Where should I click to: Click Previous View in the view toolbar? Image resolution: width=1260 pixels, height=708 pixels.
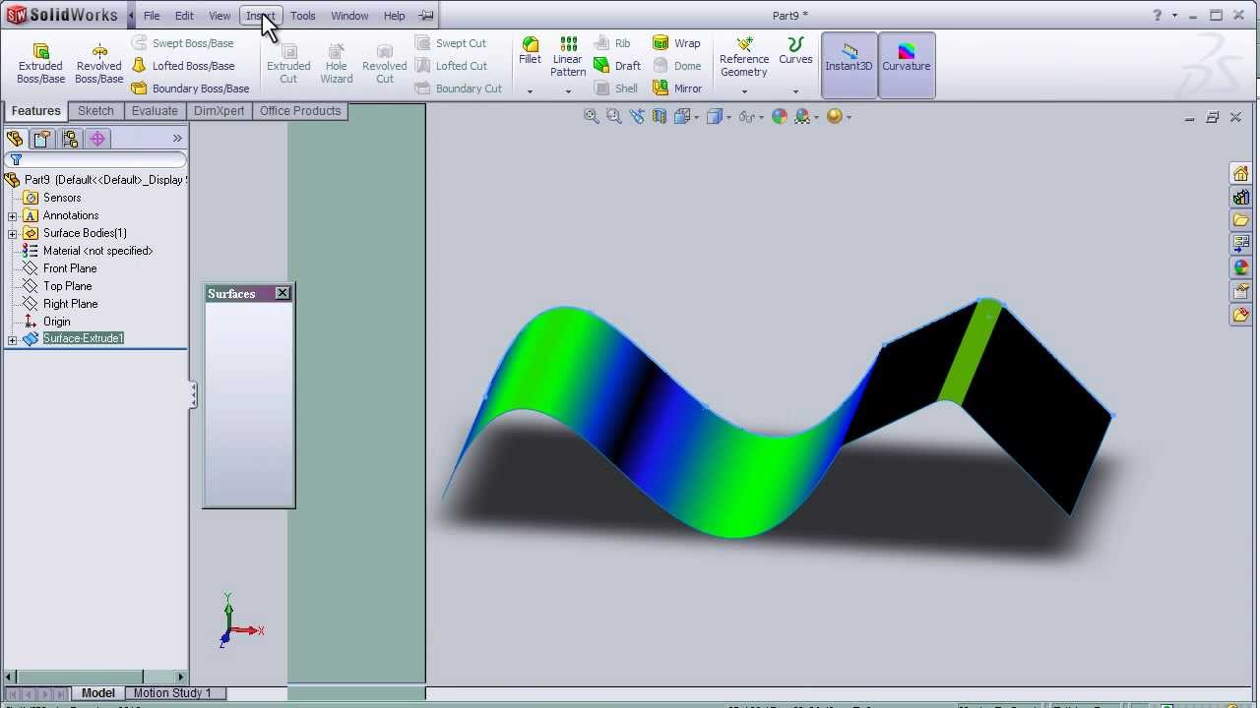(x=637, y=116)
